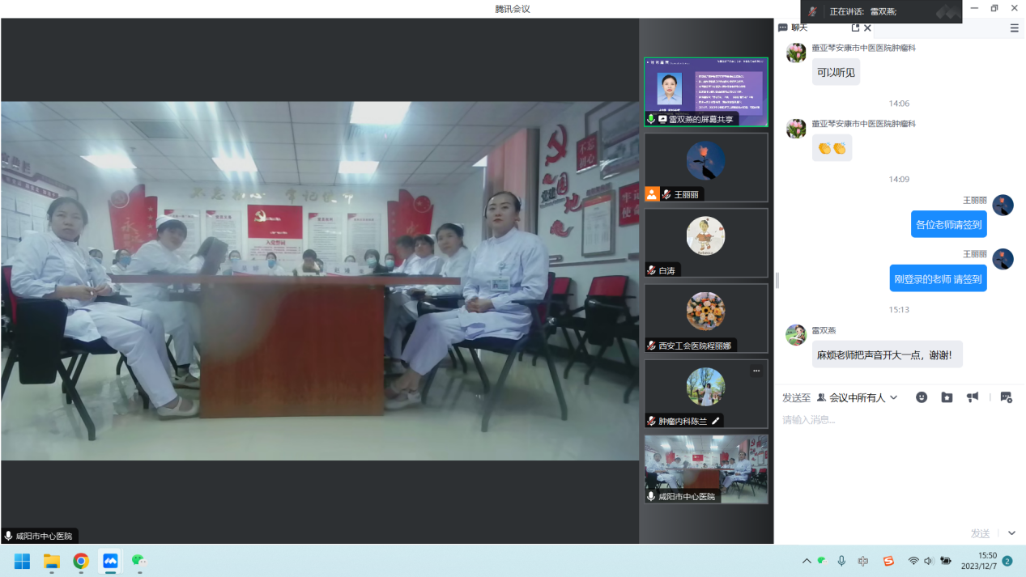Screen dimensions: 1026x577
Task: Toggle the system tray microphone icon
Action: (x=841, y=561)
